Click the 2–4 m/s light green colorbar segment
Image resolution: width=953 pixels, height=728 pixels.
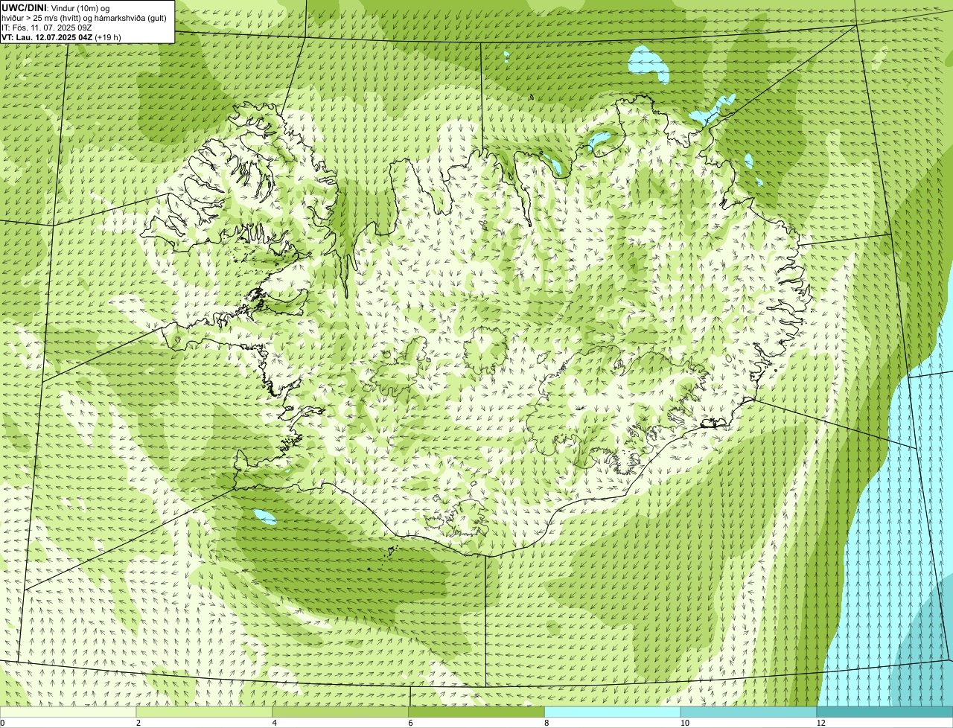(x=205, y=712)
